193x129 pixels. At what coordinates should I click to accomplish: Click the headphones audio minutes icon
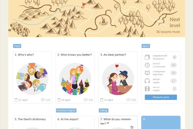pyautogui.click(x=147, y=81)
